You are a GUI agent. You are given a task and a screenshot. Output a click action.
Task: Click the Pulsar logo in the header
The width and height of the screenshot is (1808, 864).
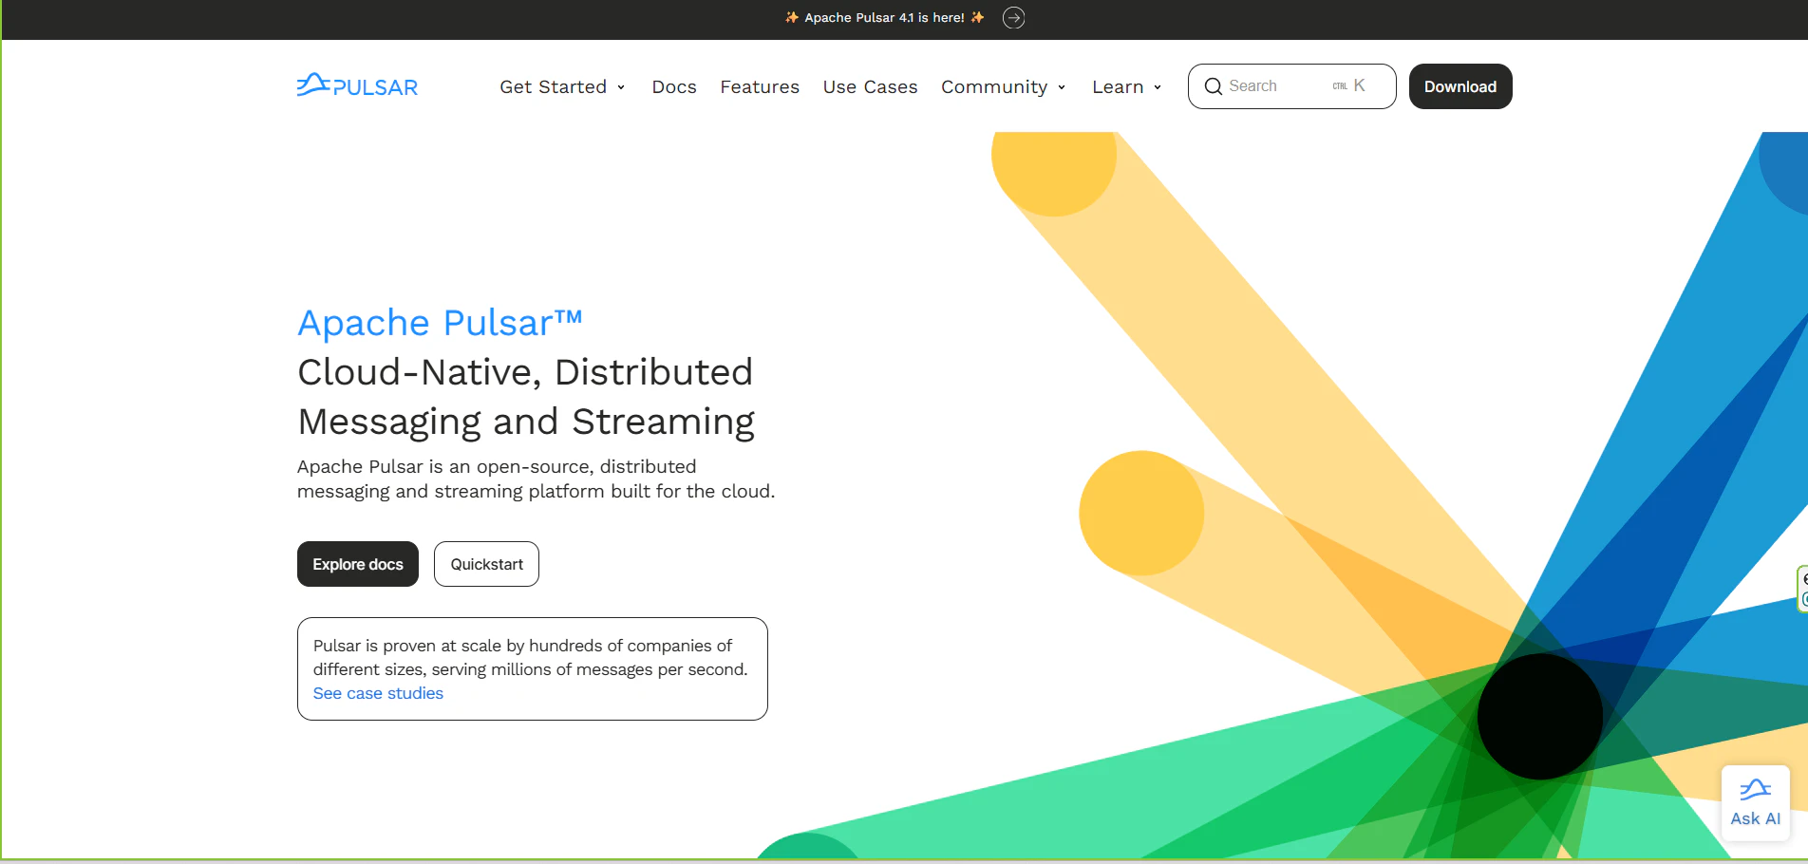[357, 85]
